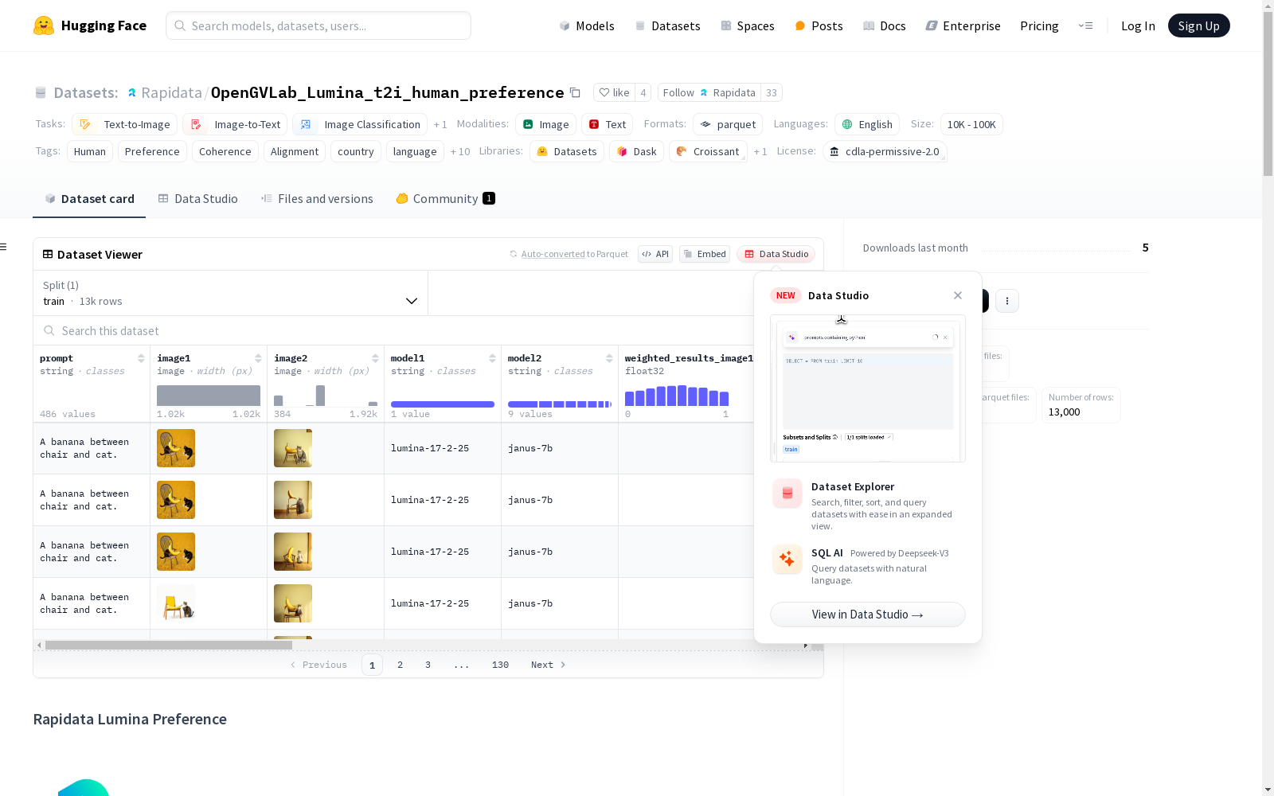1274x796 pixels.
Task: Go to the Pricing page
Action: [1039, 25]
